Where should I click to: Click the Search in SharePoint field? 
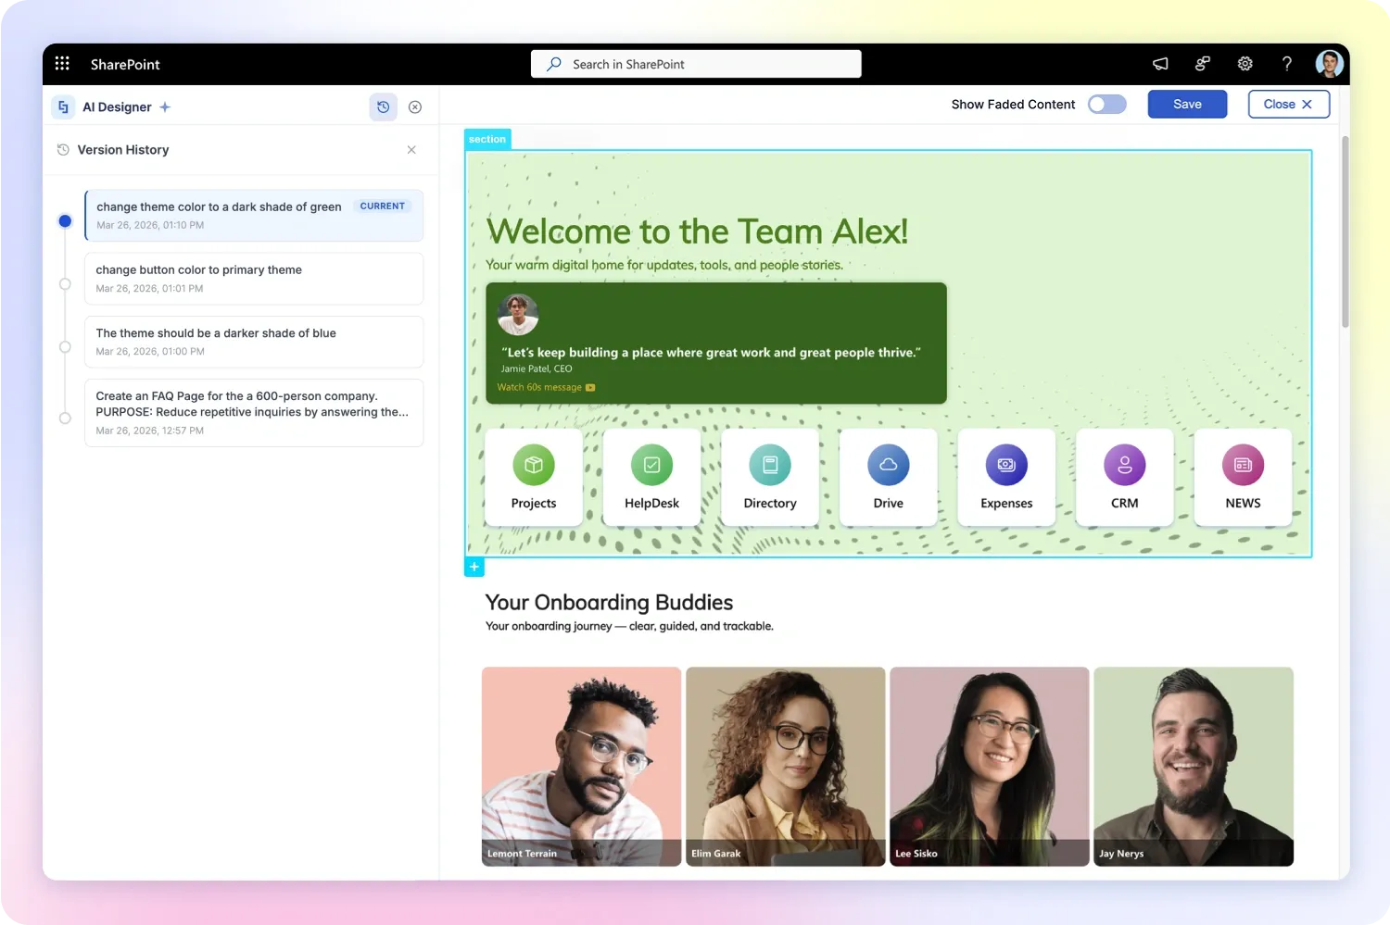click(696, 64)
